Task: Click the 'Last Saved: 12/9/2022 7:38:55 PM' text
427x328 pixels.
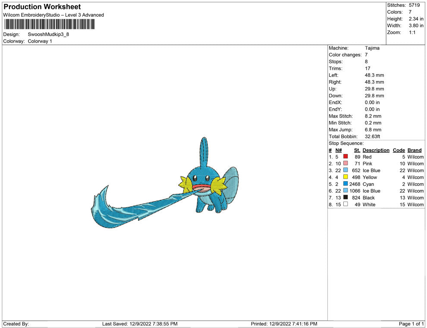Action: [140, 324]
